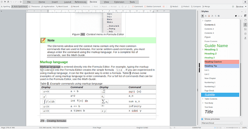Click Fill Format Mode icon
Viewport: 248px width, 129px height.
point(236,16)
